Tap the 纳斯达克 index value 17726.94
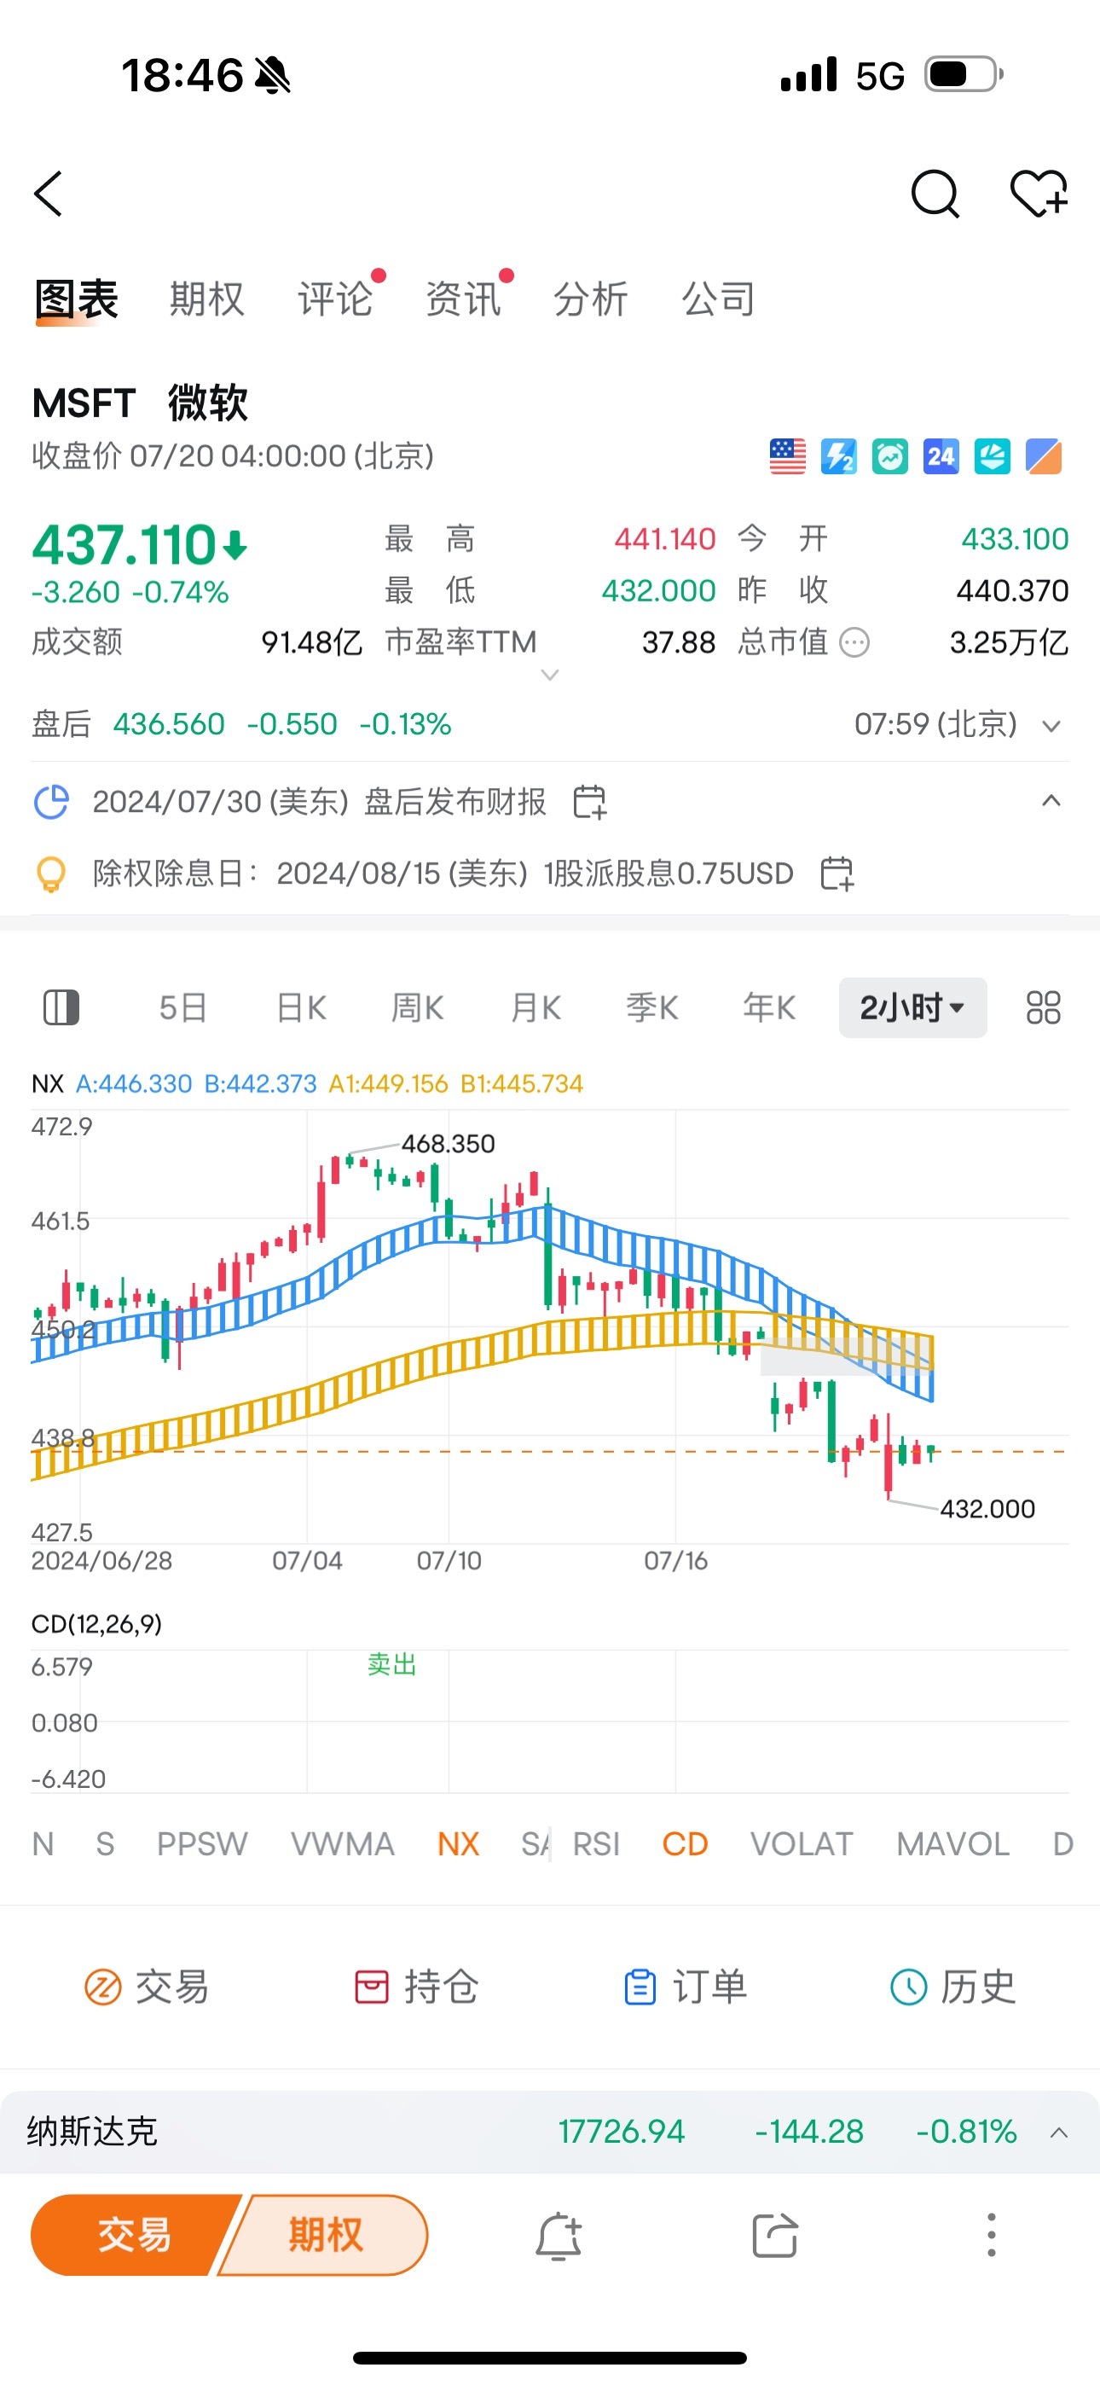The height and width of the screenshot is (2385, 1100). coord(622,2133)
